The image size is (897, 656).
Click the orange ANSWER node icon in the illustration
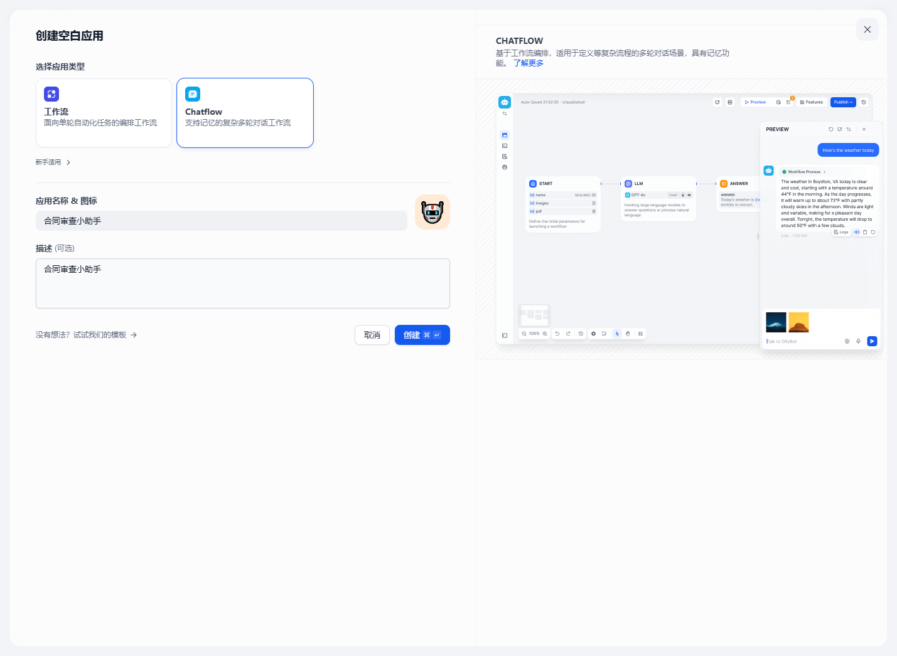(x=724, y=184)
